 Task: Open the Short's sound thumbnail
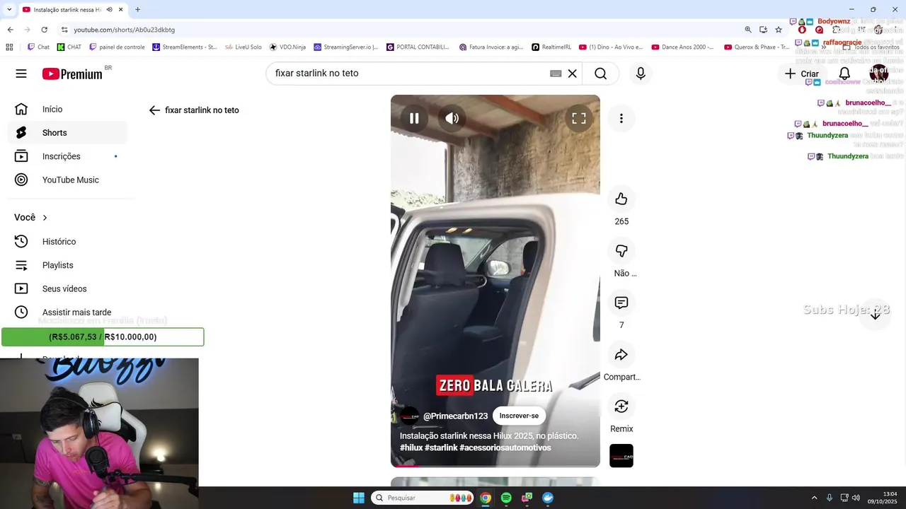[x=621, y=456]
